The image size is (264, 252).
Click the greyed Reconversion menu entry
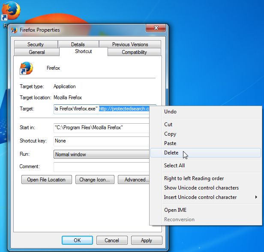pyautogui.click(x=206, y=219)
